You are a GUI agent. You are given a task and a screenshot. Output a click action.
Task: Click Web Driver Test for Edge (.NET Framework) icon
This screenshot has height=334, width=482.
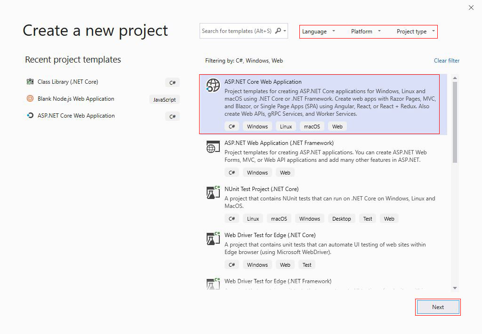pyautogui.click(x=213, y=284)
